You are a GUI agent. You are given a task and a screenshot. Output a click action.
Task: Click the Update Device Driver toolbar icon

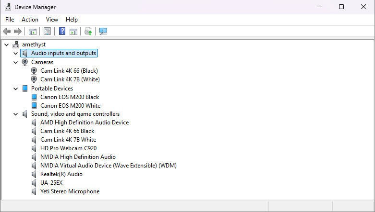pyautogui.click(x=88, y=32)
